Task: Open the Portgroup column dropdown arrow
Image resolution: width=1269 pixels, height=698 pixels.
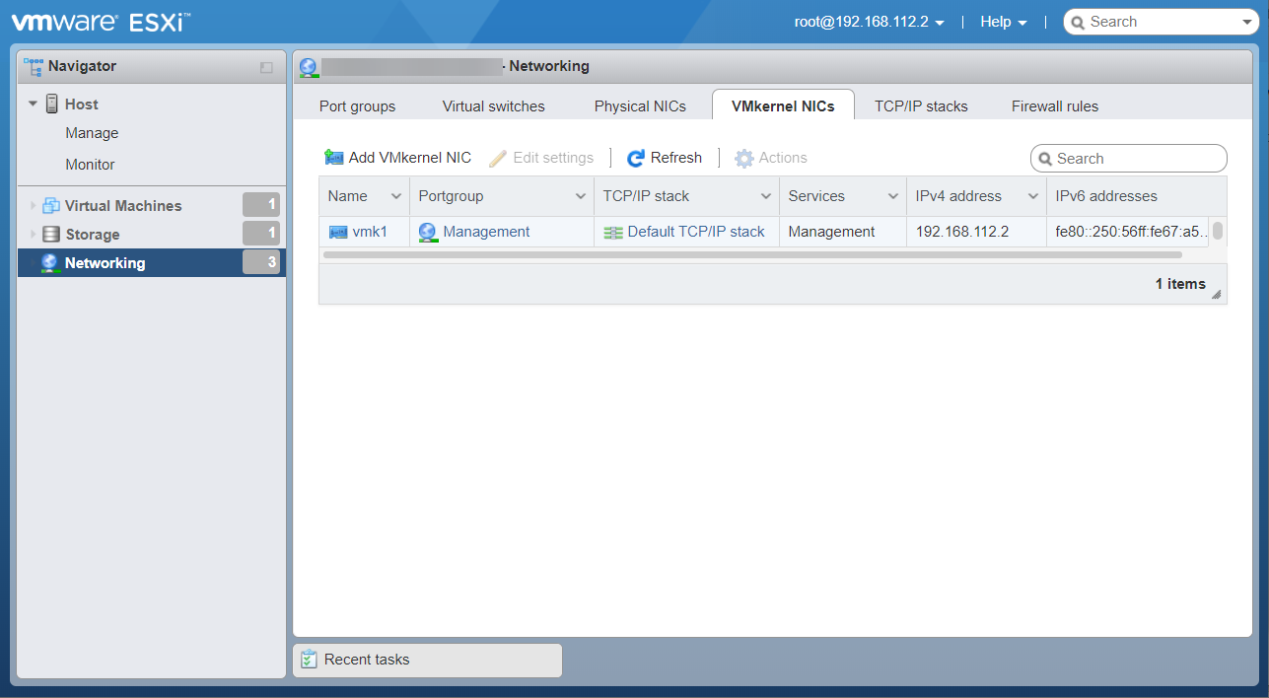Action: tap(581, 196)
